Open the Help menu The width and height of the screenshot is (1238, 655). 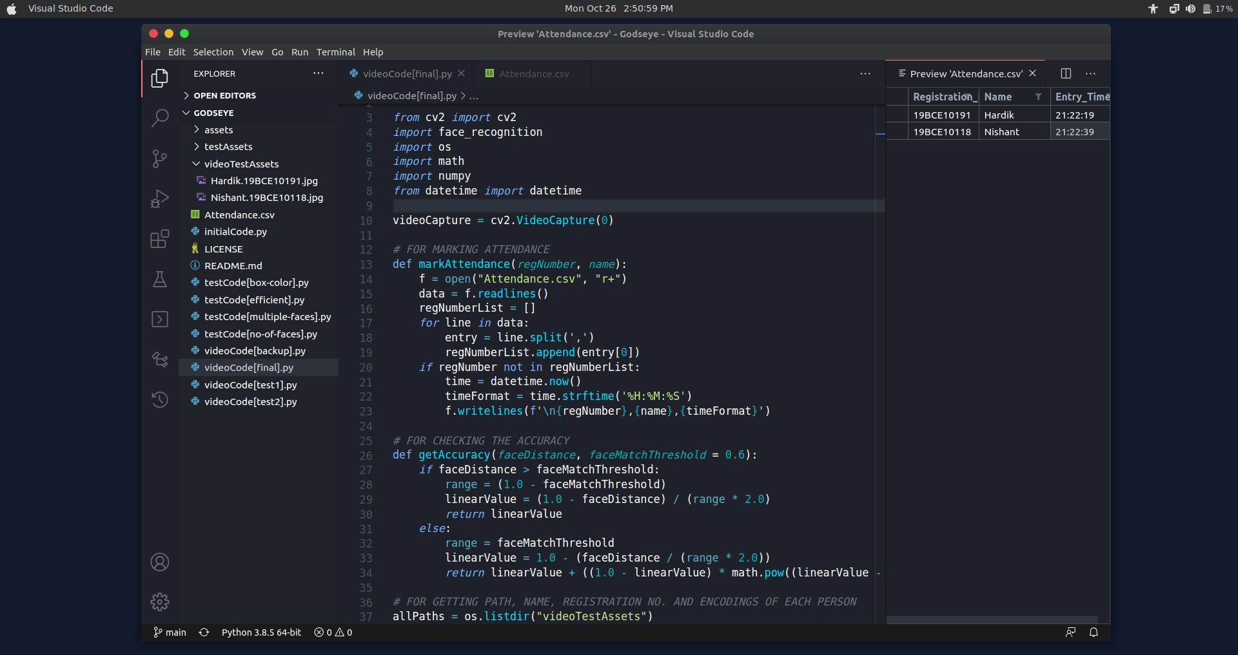[373, 52]
